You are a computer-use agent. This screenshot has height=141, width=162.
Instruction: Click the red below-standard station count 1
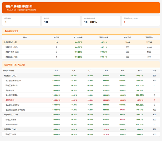pyautogui.click(x=125, y=22)
